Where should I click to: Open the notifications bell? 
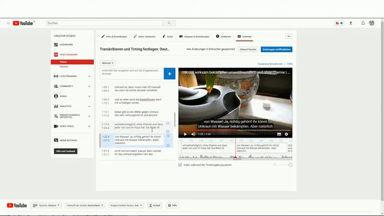363,23
